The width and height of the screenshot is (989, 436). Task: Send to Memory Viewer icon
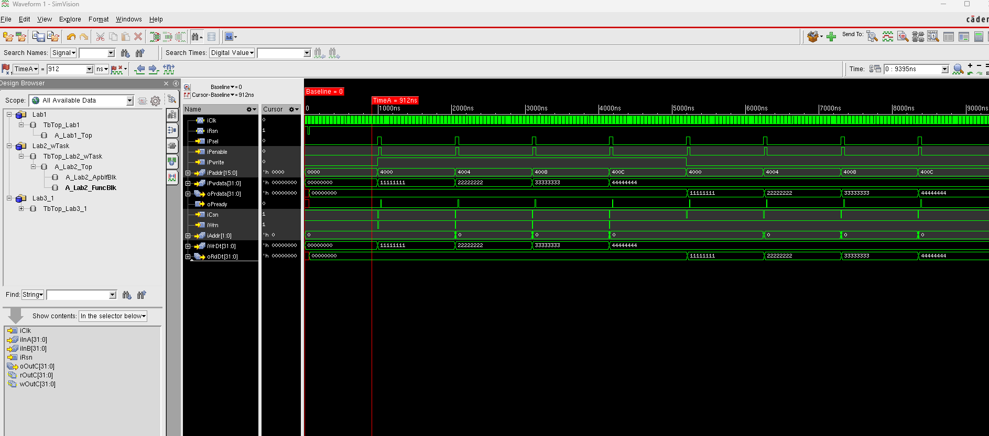pyautogui.click(x=933, y=37)
